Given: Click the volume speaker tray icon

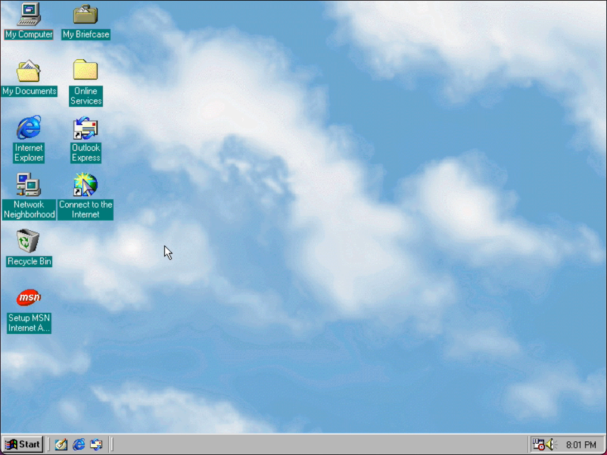Looking at the screenshot, I should click(x=550, y=445).
